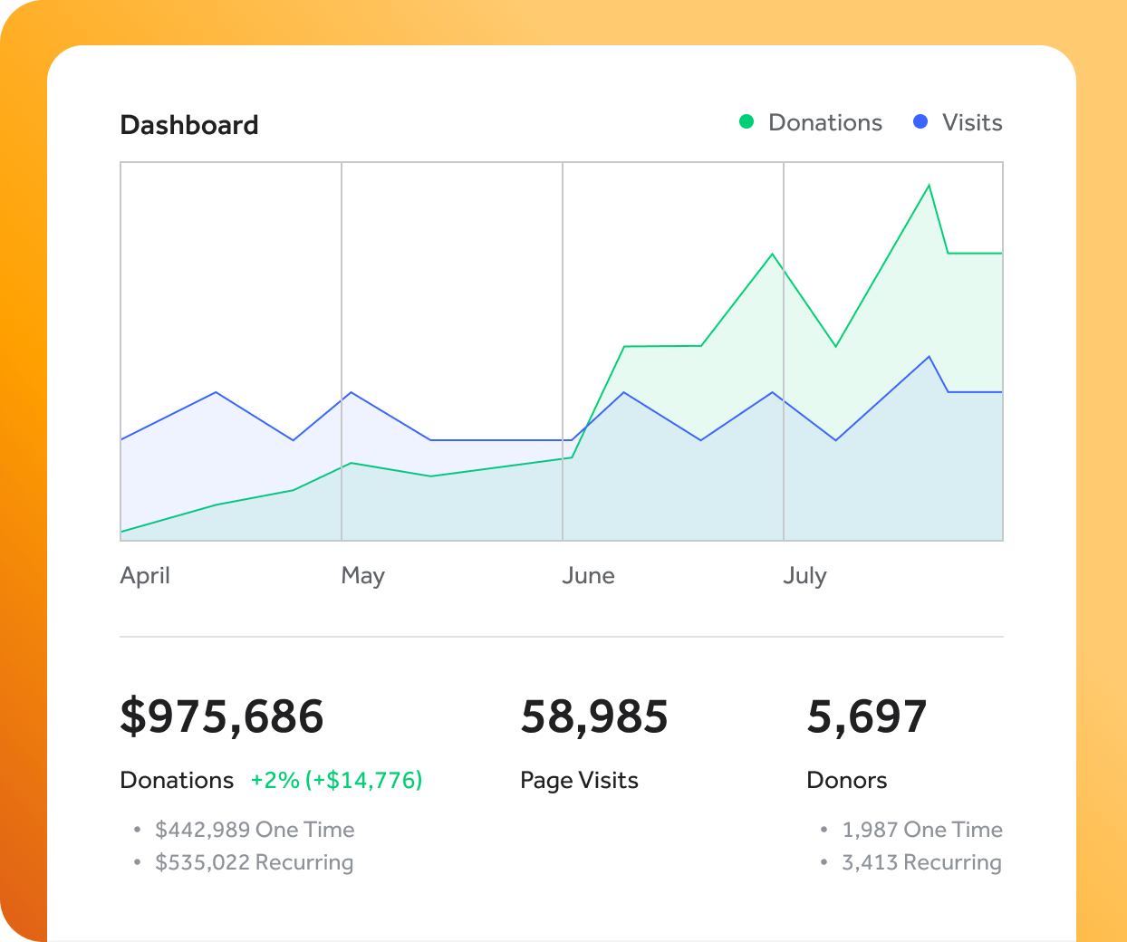The image size is (1127, 942).
Task: Click the peak of the green donations line
Action: (930, 184)
